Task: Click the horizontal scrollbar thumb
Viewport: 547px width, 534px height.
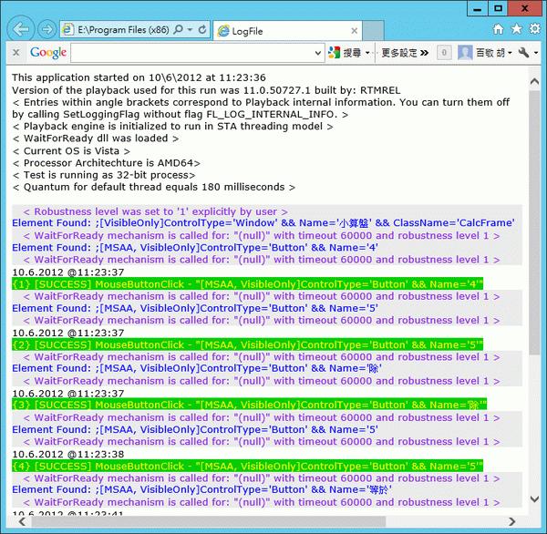Action: point(209,521)
